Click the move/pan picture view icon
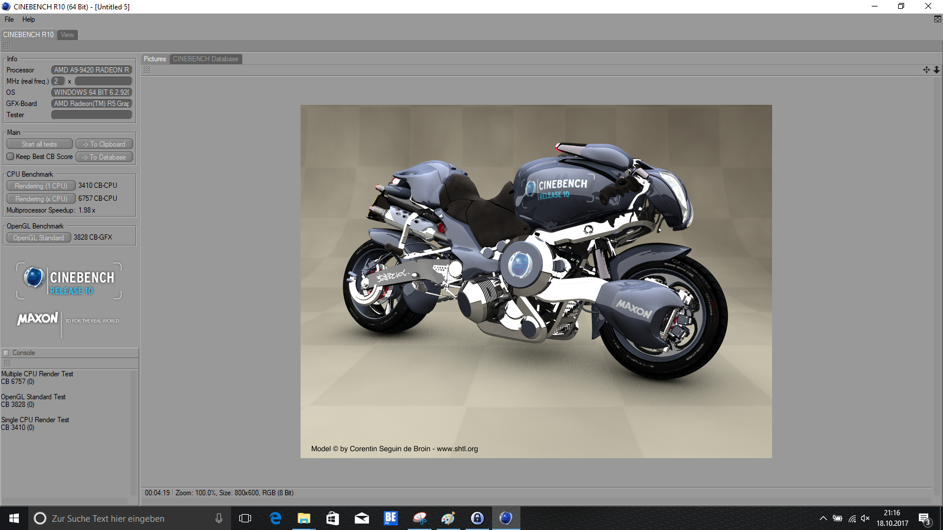The height and width of the screenshot is (530, 943). point(926,69)
